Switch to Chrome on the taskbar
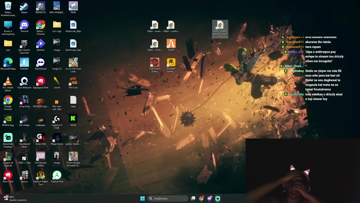Screen dimensions: 360x203 point(201,198)
